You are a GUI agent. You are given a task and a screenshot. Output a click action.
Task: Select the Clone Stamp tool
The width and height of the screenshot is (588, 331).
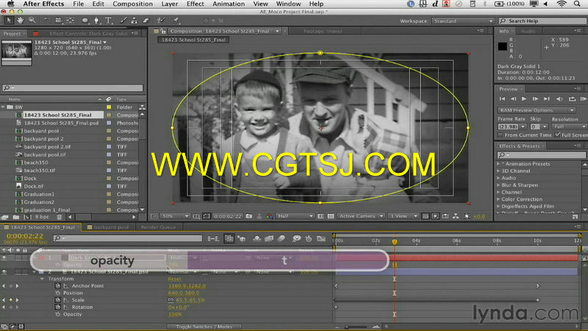pyautogui.click(x=134, y=21)
